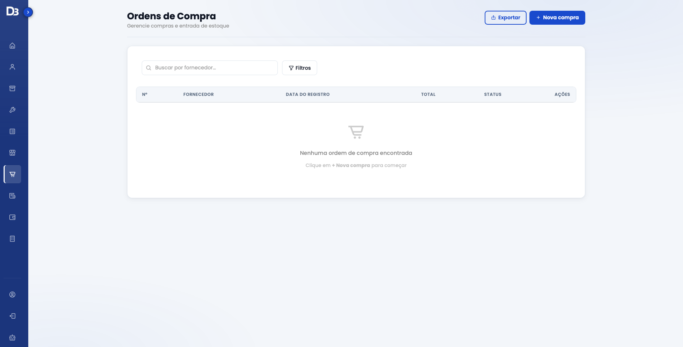
Task: Open the wrench services icon
Action: coord(12,110)
